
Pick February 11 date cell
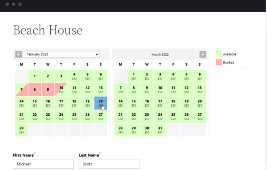point(74,90)
